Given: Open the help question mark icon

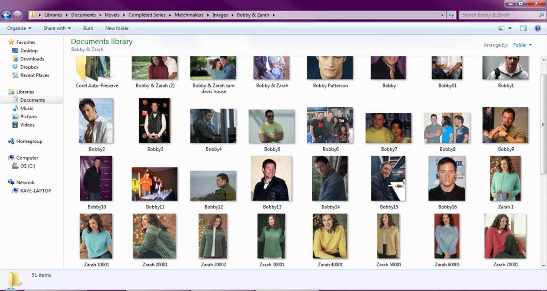Looking at the screenshot, I should click(x=537, y=28).
